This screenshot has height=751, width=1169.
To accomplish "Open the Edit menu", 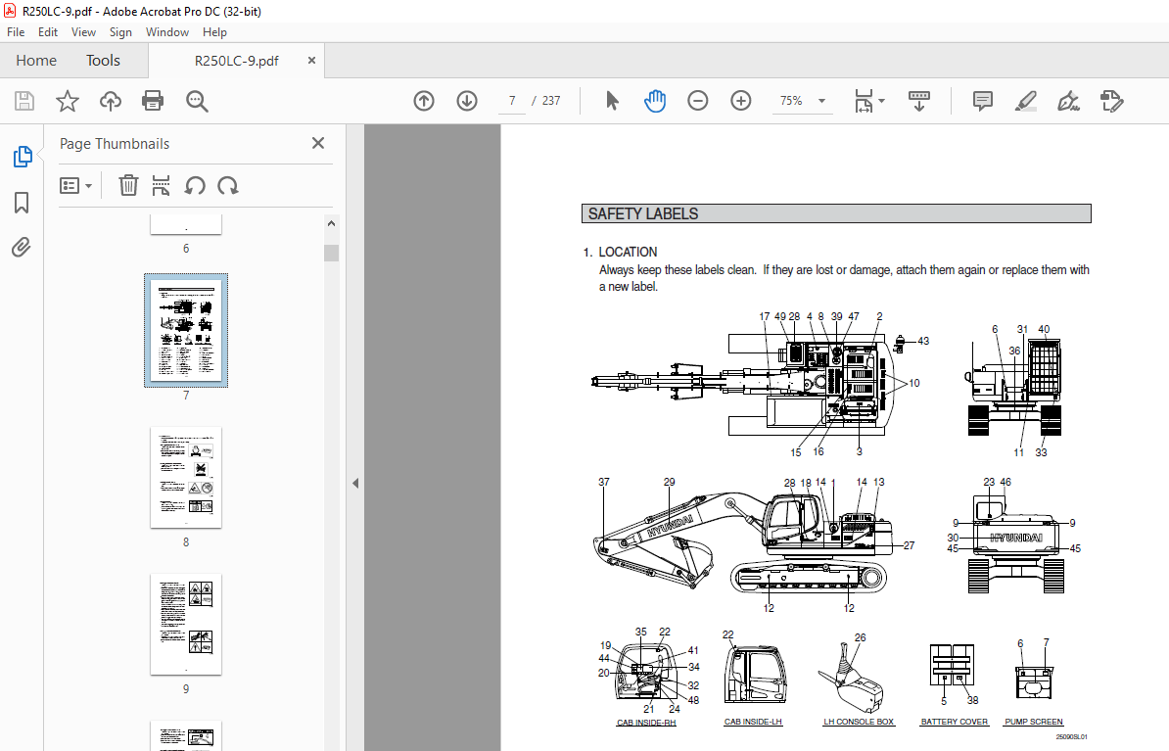I will tap(48, 32).
